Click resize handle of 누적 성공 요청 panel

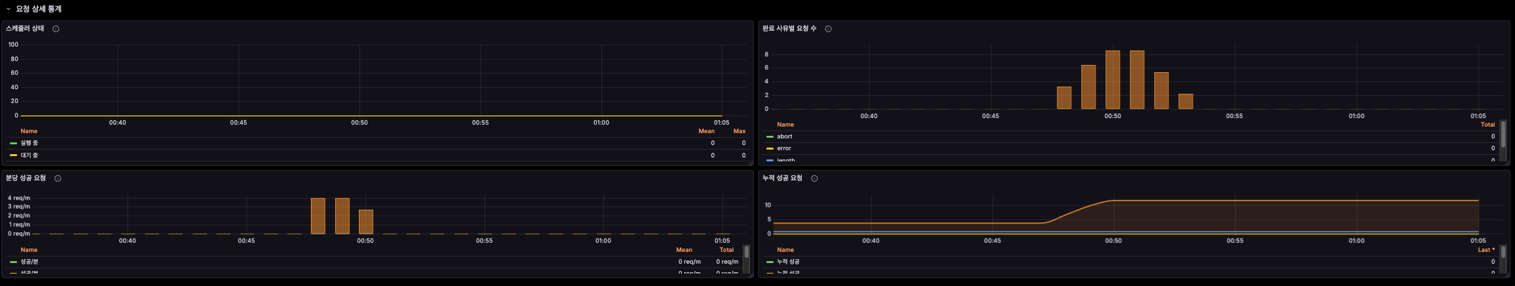click(1507, 275)
